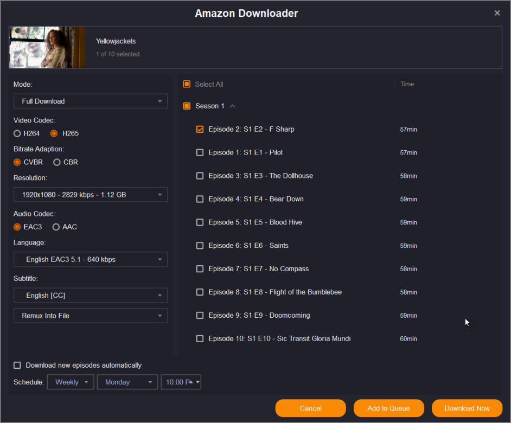The height and width of the screenshot is (423, 511).
Task: Toggle the Season 1 checkbox
Action: (187, 106)
